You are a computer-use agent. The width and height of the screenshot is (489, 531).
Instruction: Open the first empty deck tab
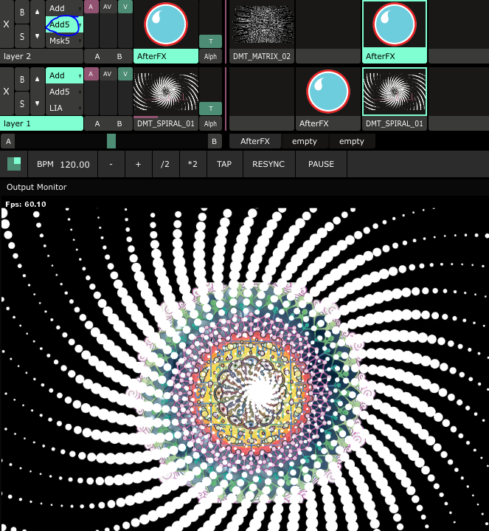coord(304,141)
